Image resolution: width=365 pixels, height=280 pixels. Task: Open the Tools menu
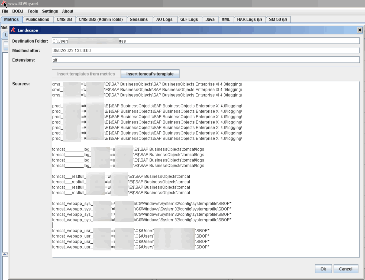click(33, 11)
